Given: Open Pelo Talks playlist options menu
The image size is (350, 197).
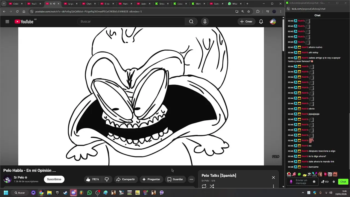Looking at the screenshot, I should point(273,186).
